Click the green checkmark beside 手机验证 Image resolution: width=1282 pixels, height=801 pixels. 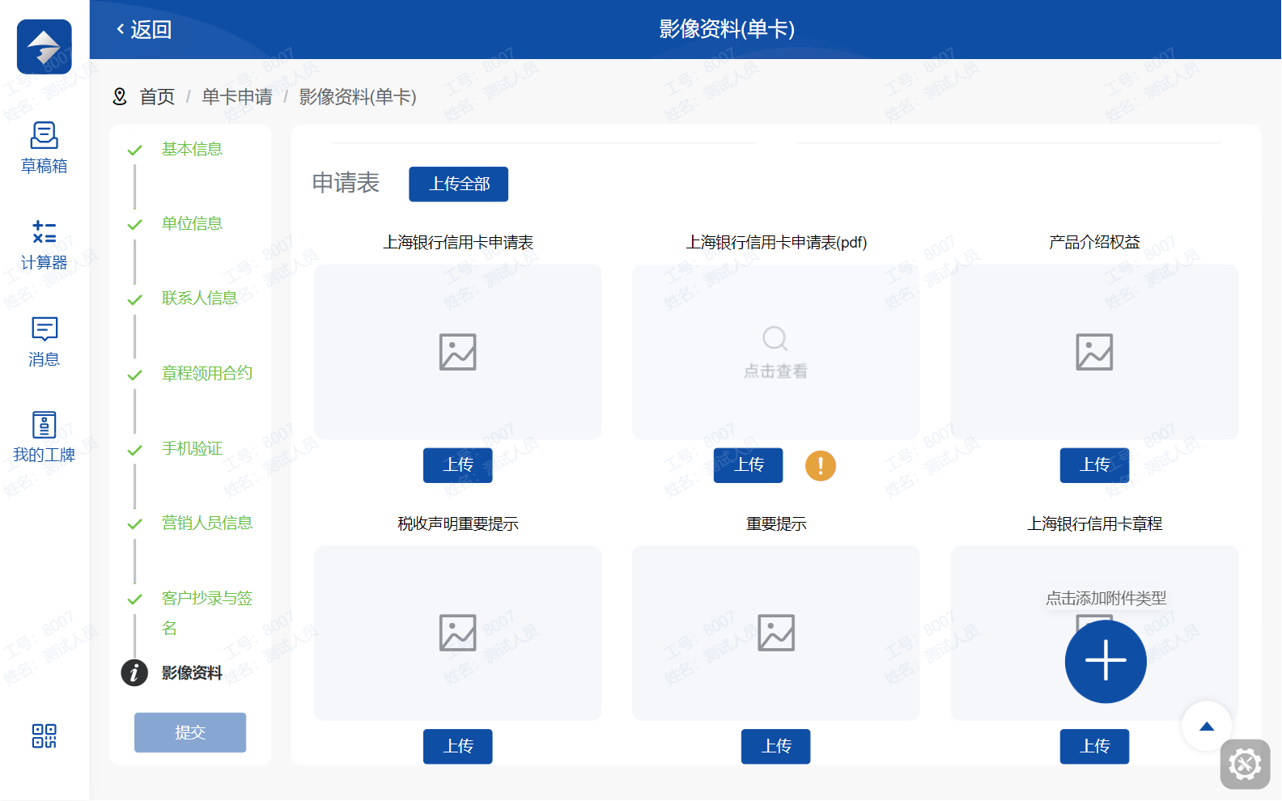pyautogui.click(x=135, y=450)
